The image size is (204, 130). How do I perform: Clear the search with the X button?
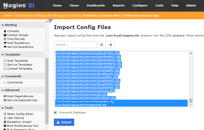[111, 45]
